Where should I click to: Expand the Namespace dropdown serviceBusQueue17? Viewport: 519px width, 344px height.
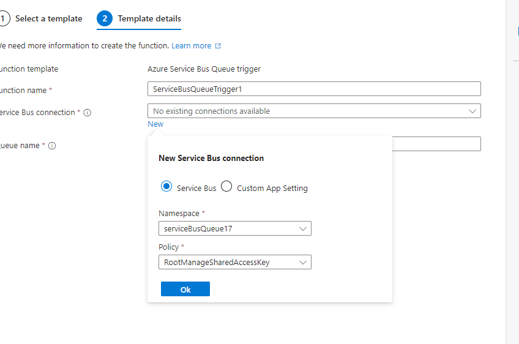click(x=235, y=228)
